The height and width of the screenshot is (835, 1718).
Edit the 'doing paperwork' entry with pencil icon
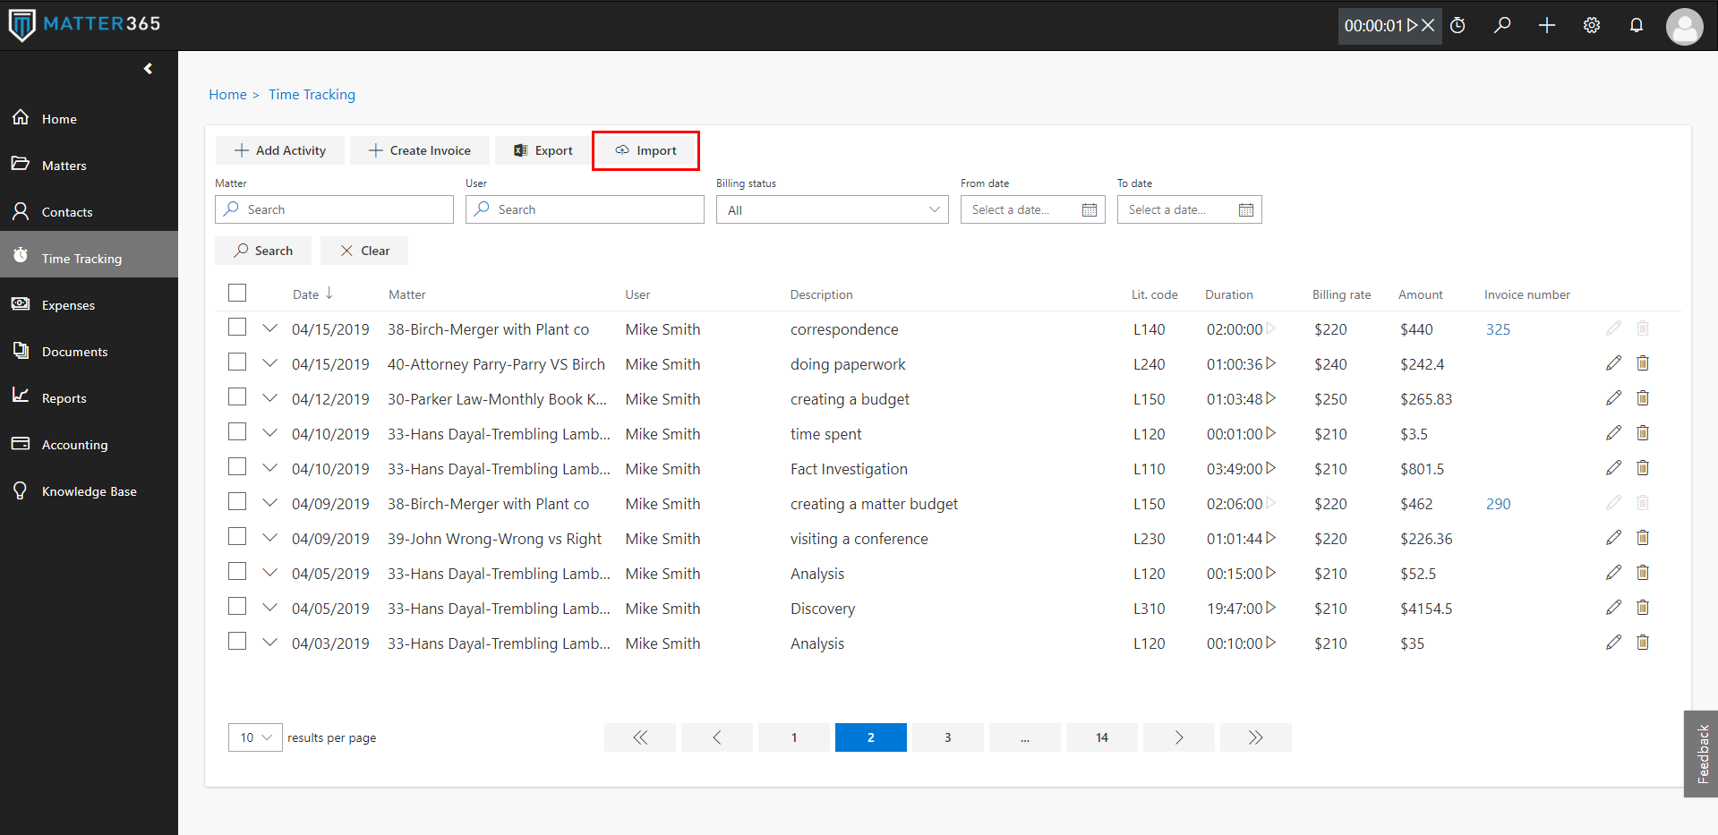pos(1613,363)
